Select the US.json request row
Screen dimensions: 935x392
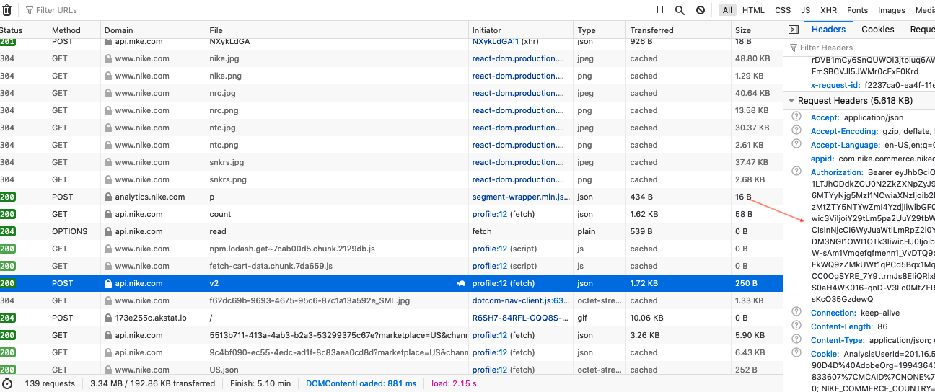pos(391,370)
